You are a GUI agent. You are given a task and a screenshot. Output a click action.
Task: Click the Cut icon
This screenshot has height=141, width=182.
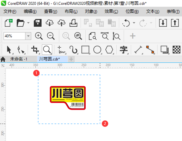[x=88, y=23]
